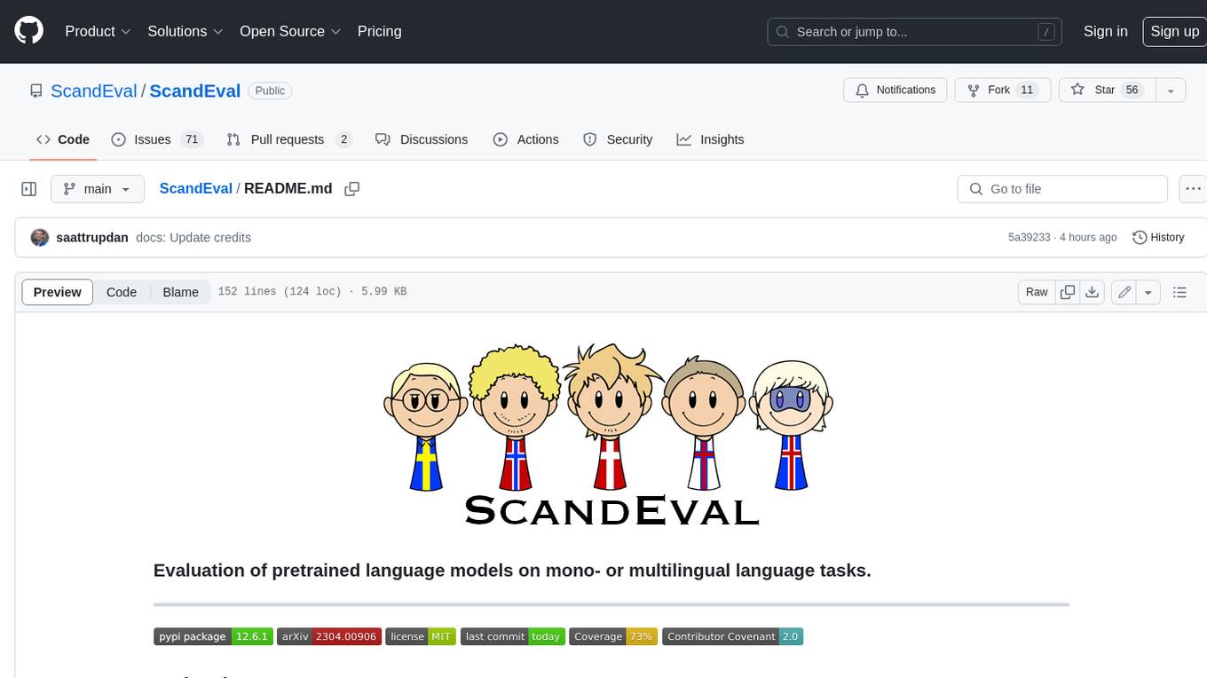Open the star lists dropdown arrow
This screenshot has width=1207, height=678.
1171,91
